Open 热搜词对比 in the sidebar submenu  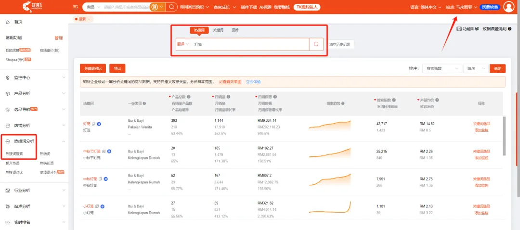(14, 172)
